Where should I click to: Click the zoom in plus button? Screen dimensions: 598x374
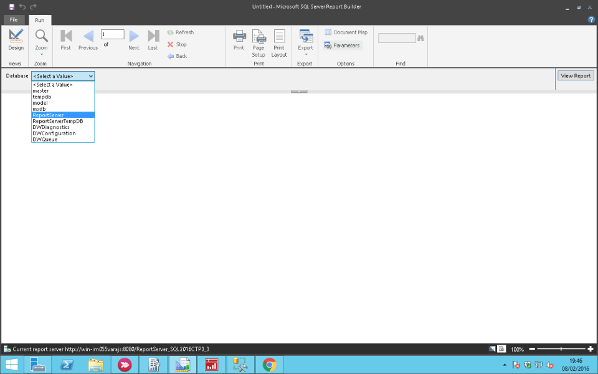tap(591, 349)
